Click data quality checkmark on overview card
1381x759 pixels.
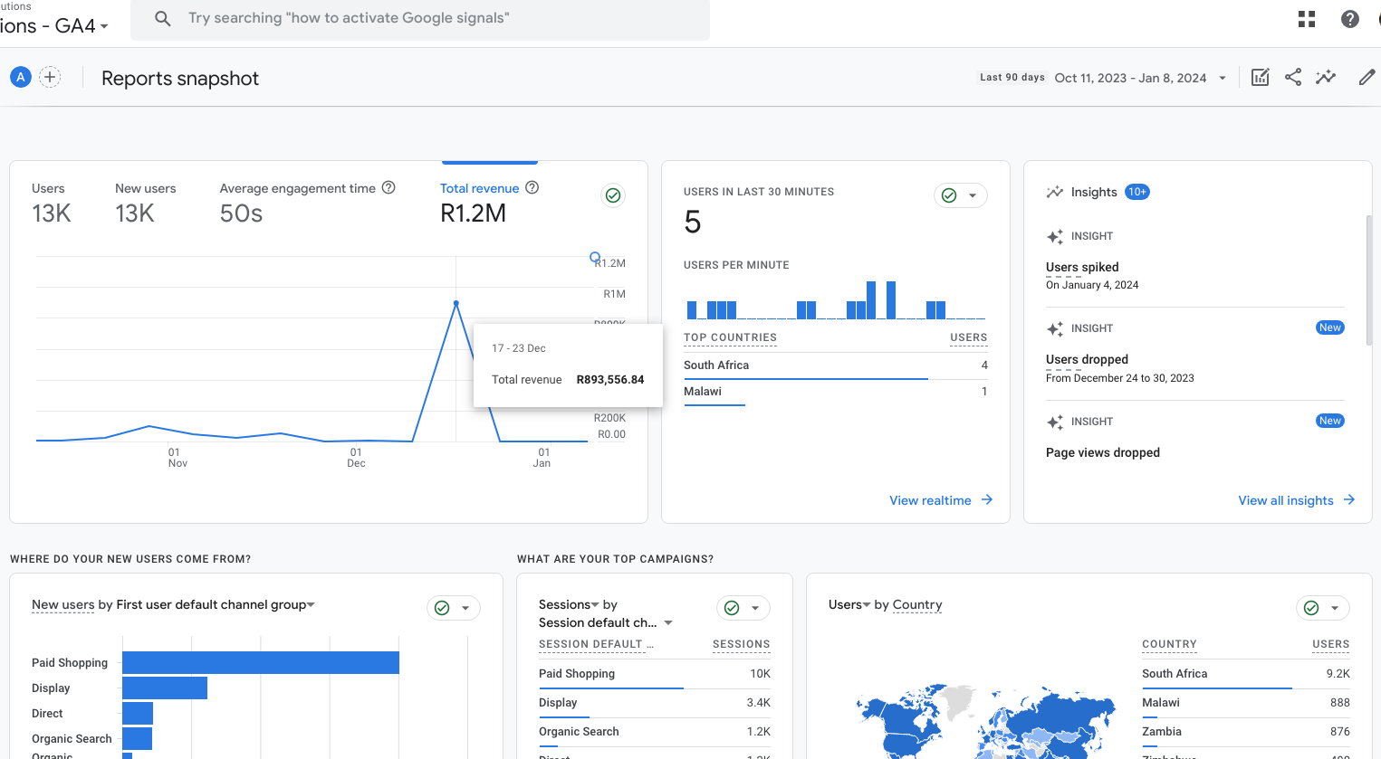(x=613, y=195)
